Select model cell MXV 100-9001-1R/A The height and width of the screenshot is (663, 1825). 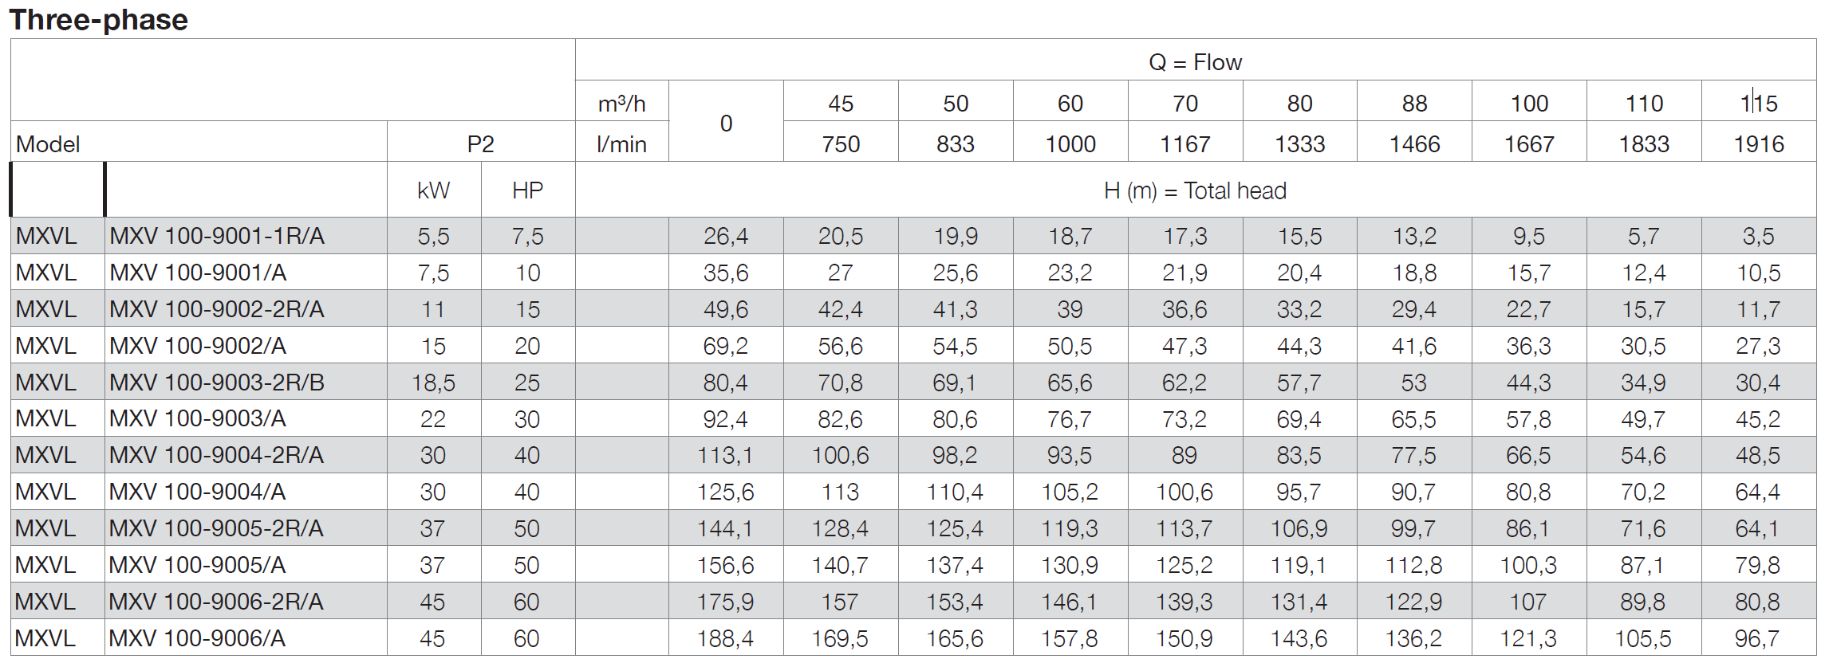217,236
